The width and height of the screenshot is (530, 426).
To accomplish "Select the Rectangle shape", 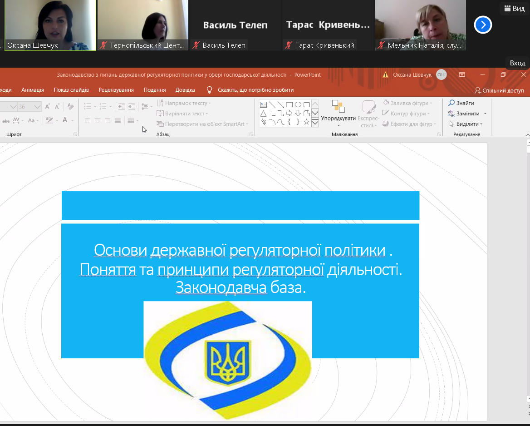I will tap(290, 104).
